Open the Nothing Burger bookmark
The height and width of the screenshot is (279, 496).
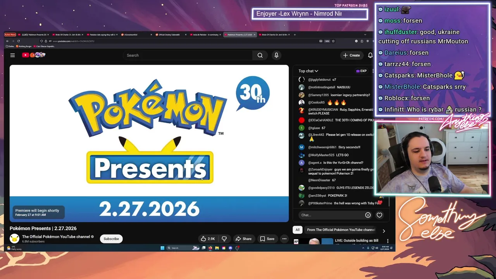(24, 46)
